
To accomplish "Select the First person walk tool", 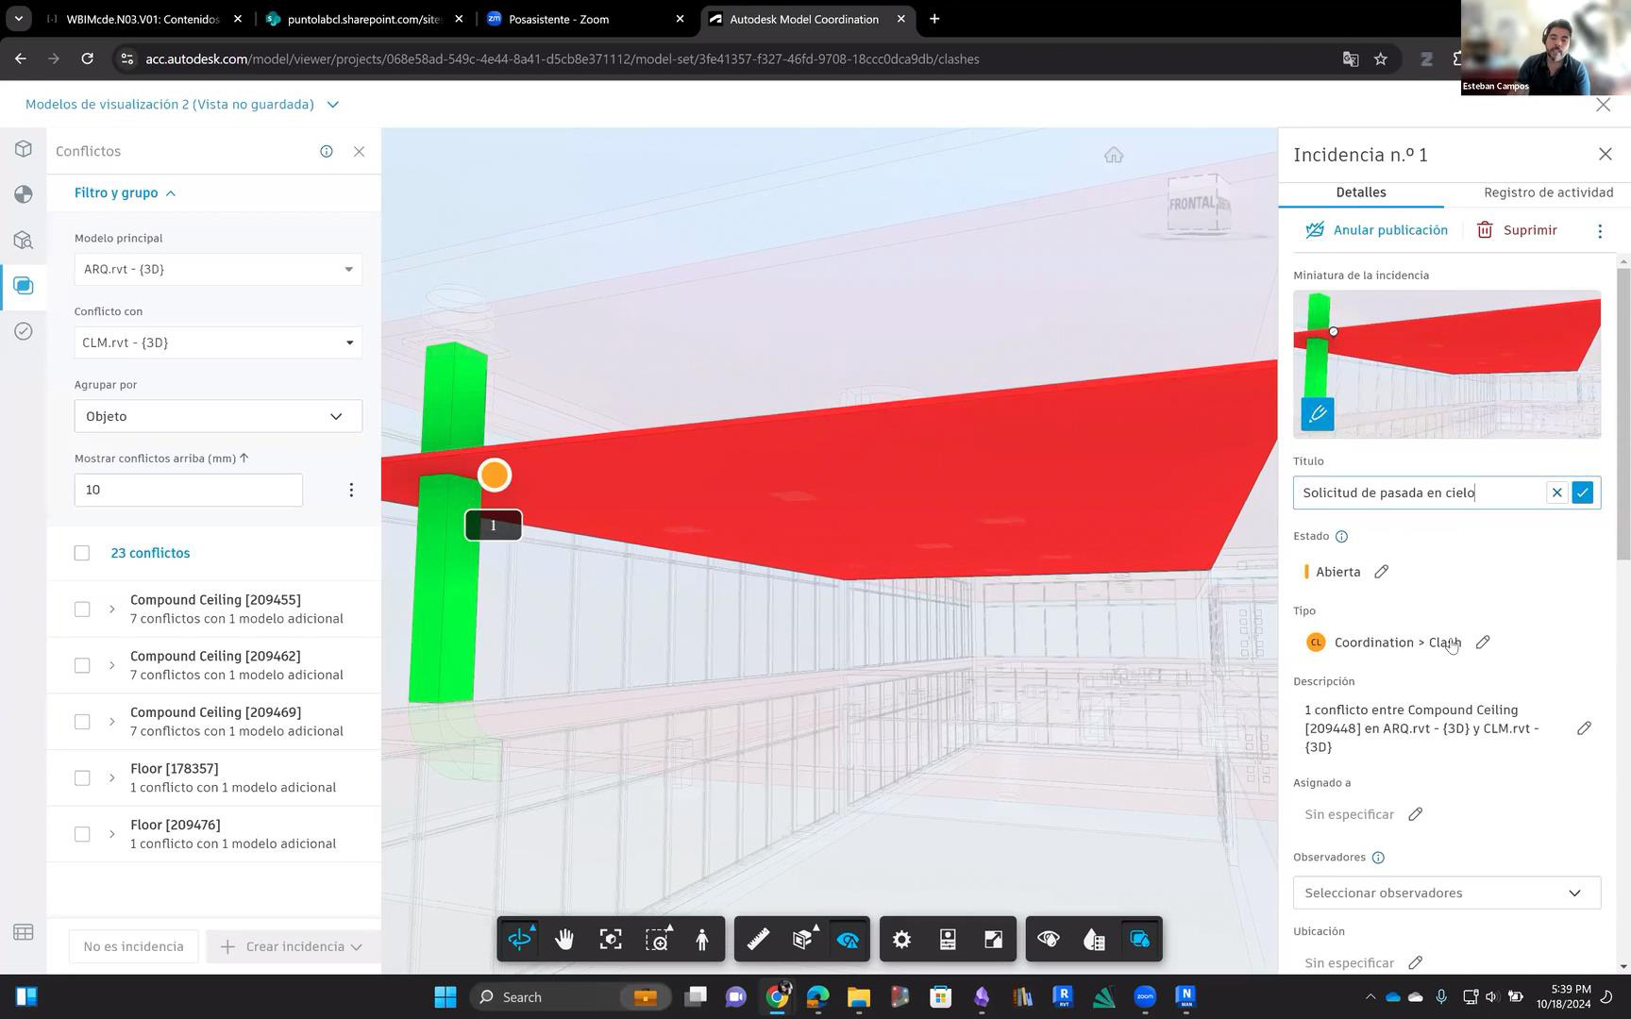I will pos(702,940).
